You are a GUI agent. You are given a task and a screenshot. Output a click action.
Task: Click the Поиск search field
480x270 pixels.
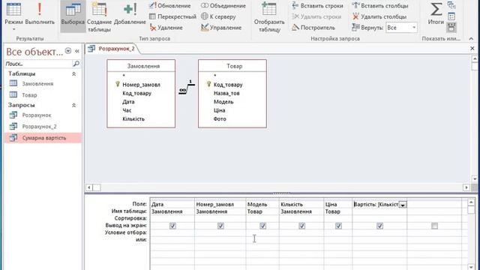(x=38, y=64)
